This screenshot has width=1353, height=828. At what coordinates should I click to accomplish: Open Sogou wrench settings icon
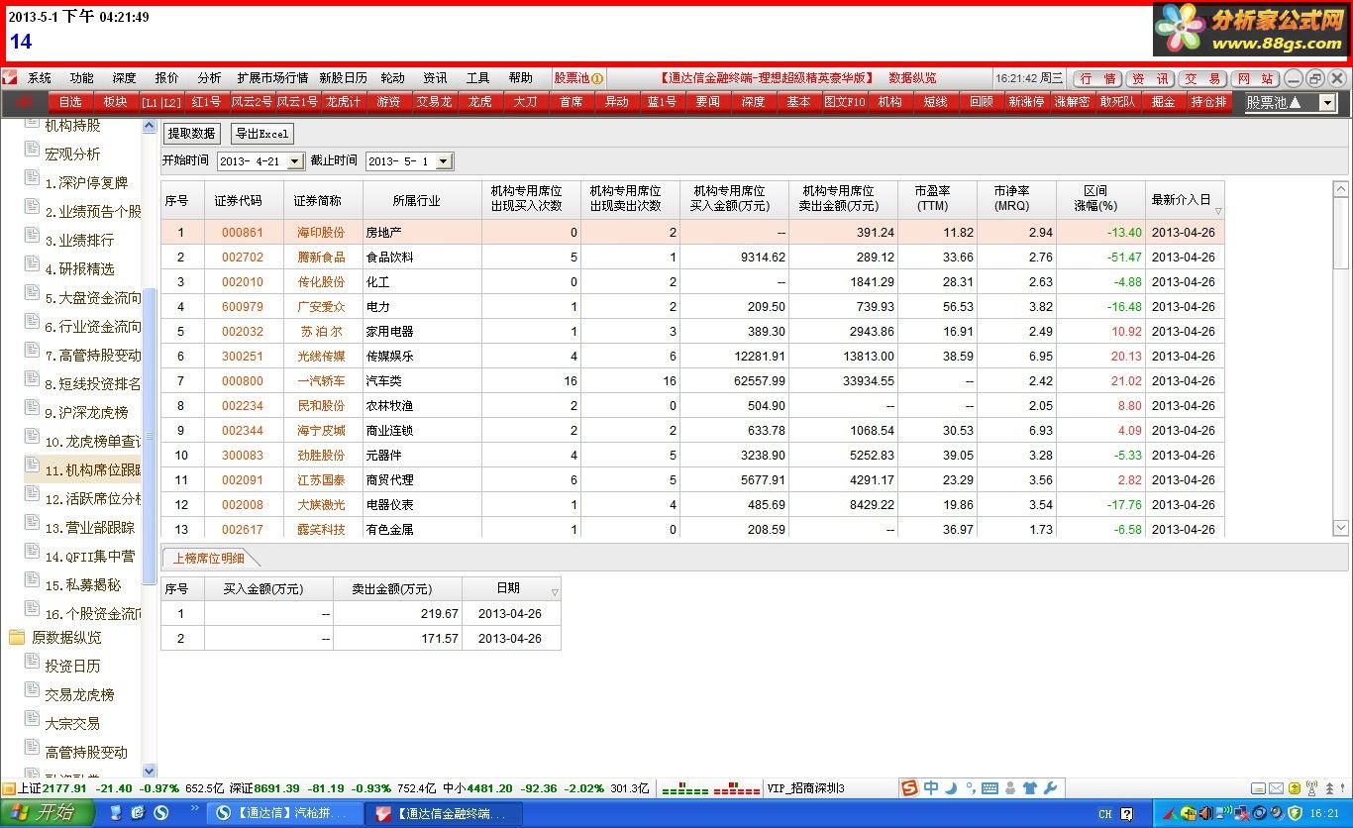[x=1051, y=788]
